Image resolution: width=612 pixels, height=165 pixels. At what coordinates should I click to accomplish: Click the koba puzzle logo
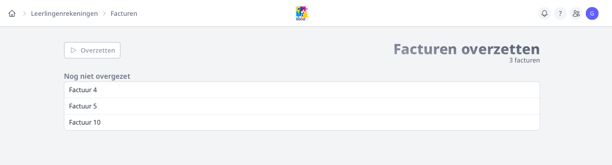pos(302,13)
